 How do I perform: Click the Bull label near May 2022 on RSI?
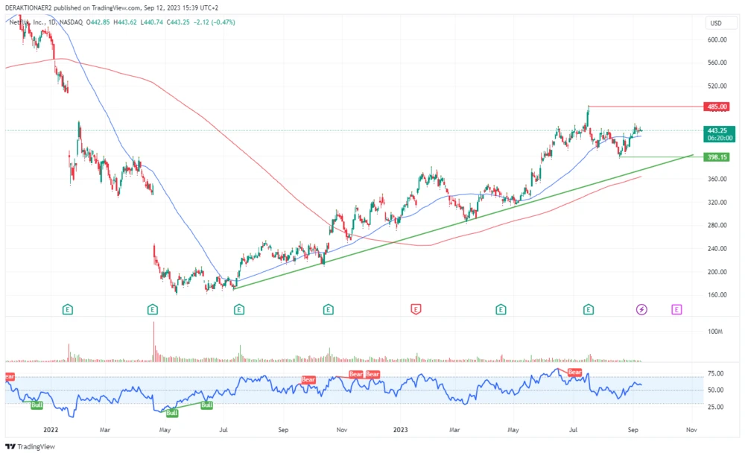[171, 412]
